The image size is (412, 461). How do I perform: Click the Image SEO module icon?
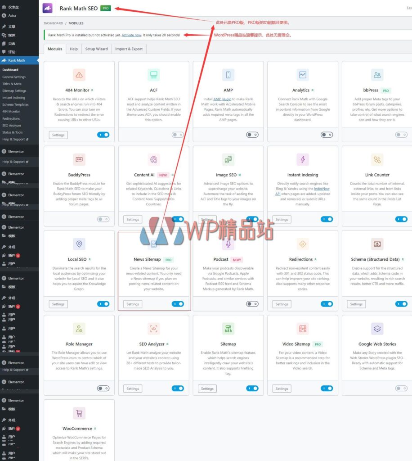(x=228, y=159)
